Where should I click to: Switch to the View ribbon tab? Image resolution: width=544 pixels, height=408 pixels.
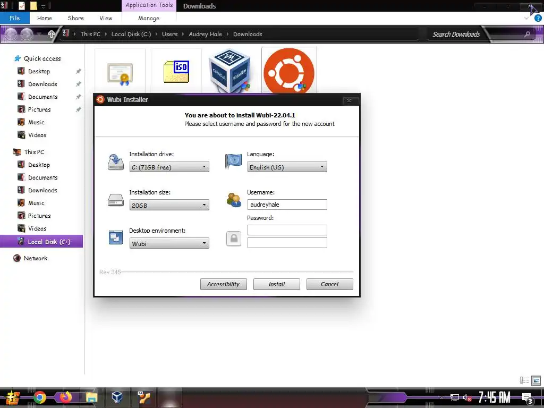tap(106, 18)
